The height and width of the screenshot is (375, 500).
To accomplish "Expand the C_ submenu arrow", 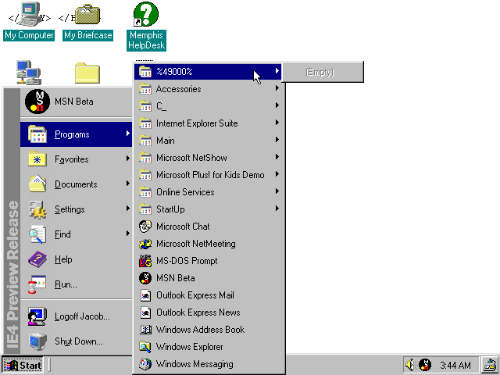I will point(277,105).
